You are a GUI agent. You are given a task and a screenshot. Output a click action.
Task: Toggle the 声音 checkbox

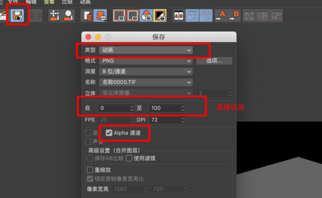click(88, 141)
